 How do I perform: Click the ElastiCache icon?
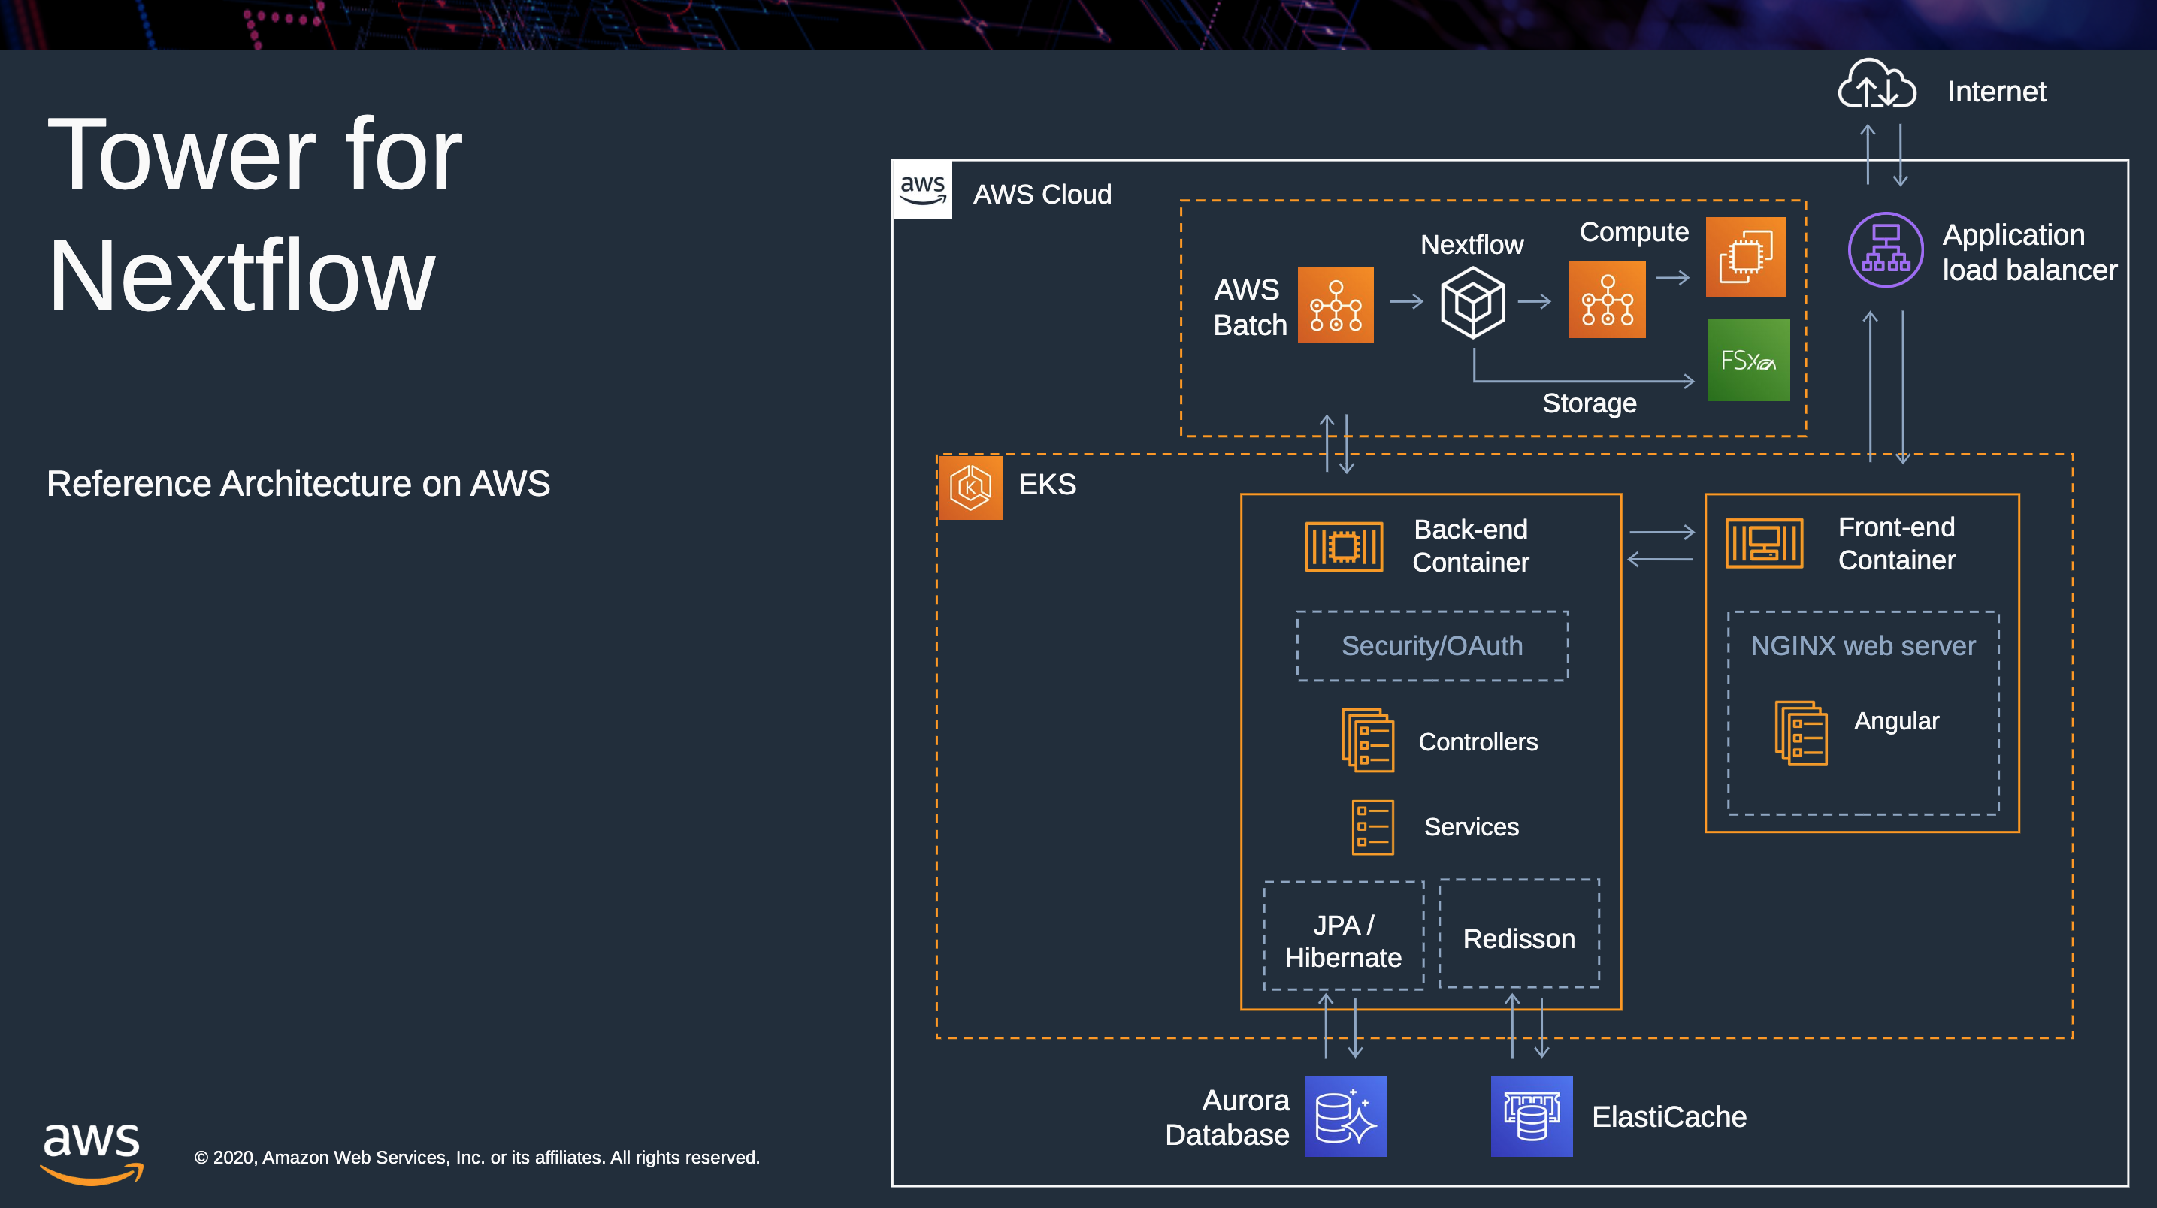point(1531,1116)
